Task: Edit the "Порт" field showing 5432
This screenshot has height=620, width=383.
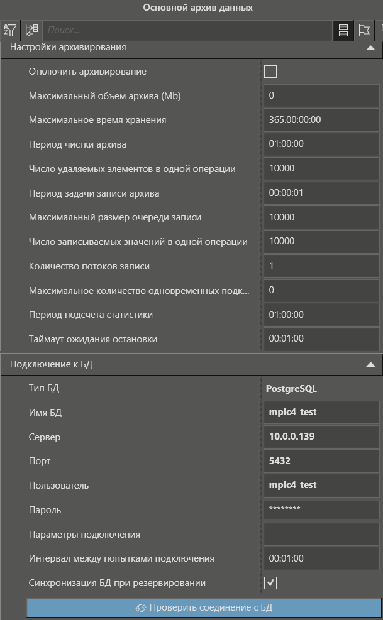Action: point(321,462)
